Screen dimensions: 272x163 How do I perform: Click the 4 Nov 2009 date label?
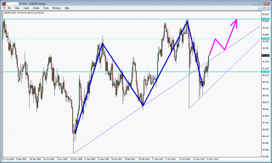[x=62, y=159]
